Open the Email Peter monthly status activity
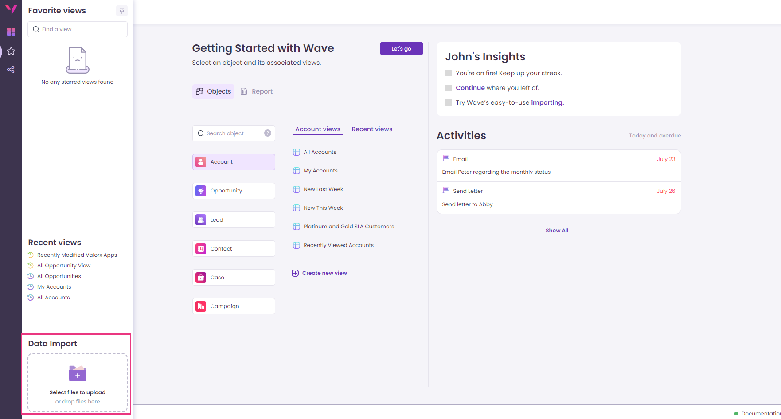The image size is (781, 419). (558, 166)
